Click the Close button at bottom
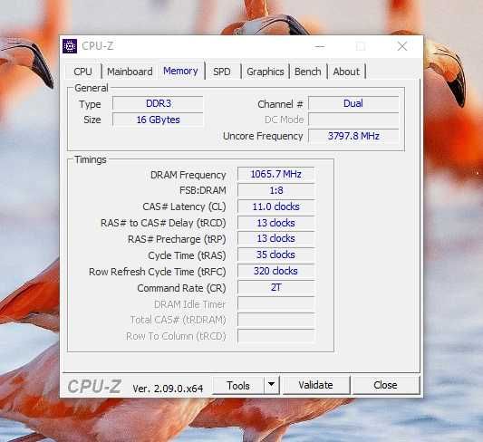 point(385,385)
